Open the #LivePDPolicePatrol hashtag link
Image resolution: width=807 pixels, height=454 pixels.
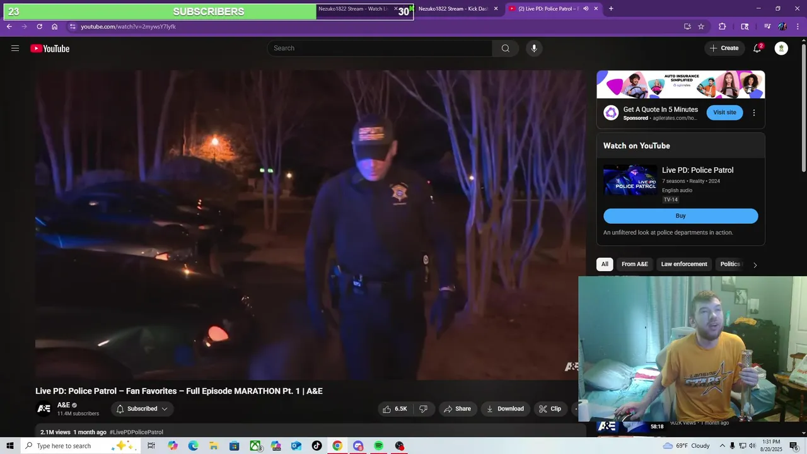[136, 432]
